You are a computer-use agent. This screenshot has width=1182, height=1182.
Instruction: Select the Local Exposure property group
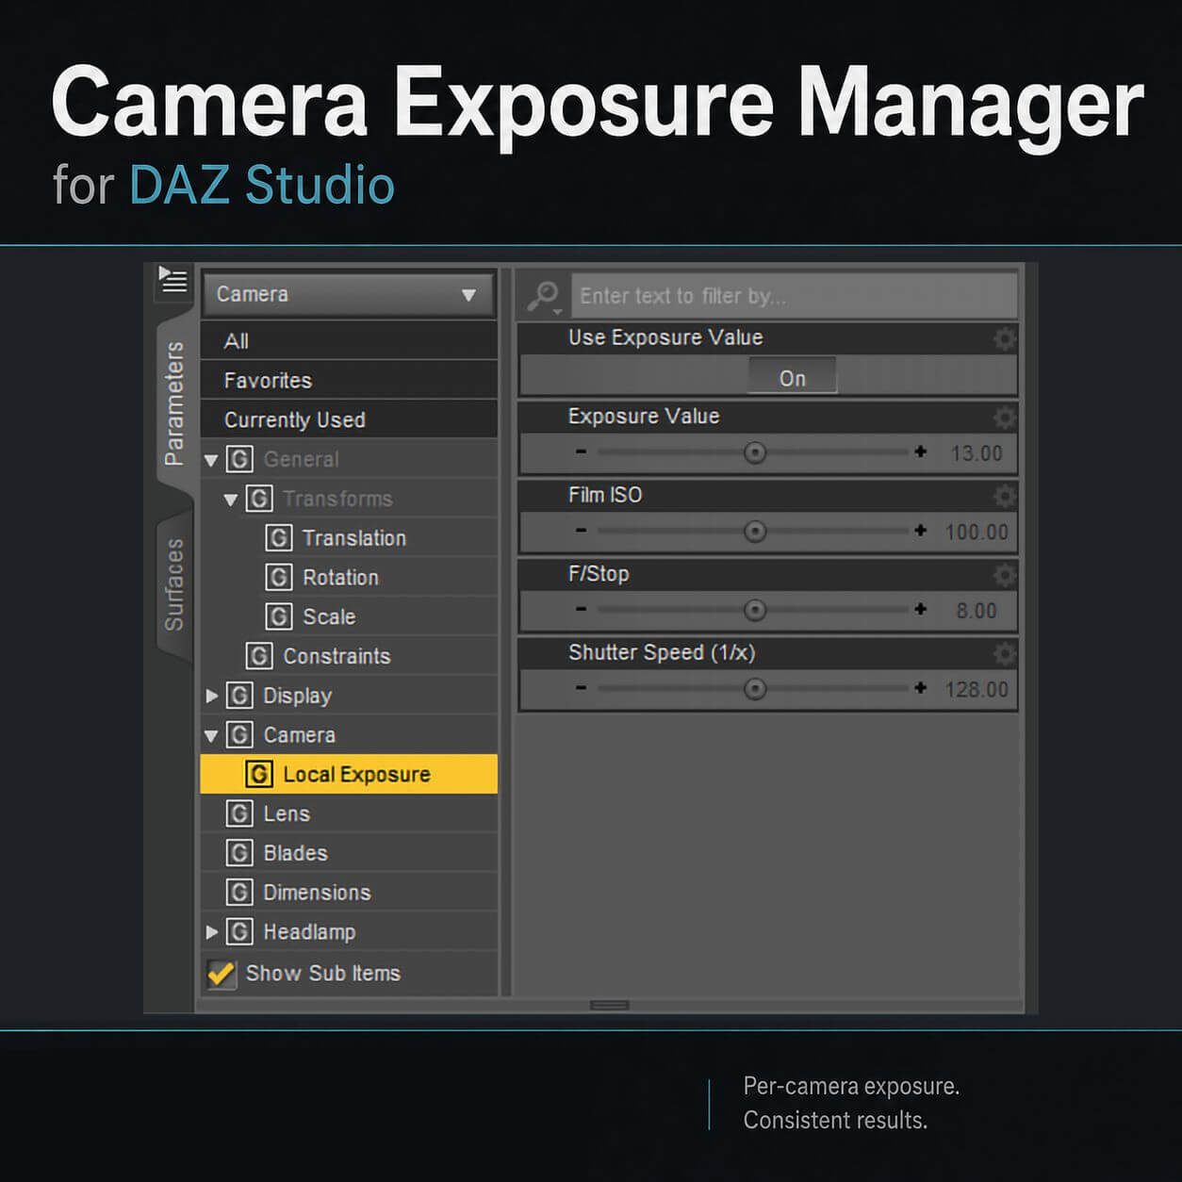(349, 774)
